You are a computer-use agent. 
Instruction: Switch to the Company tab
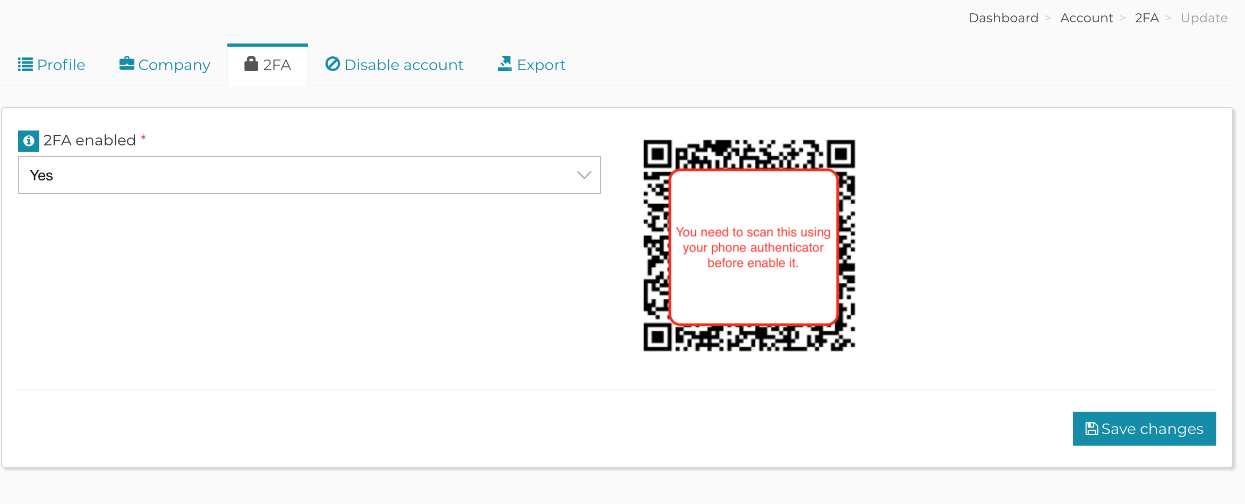(165, 65)
